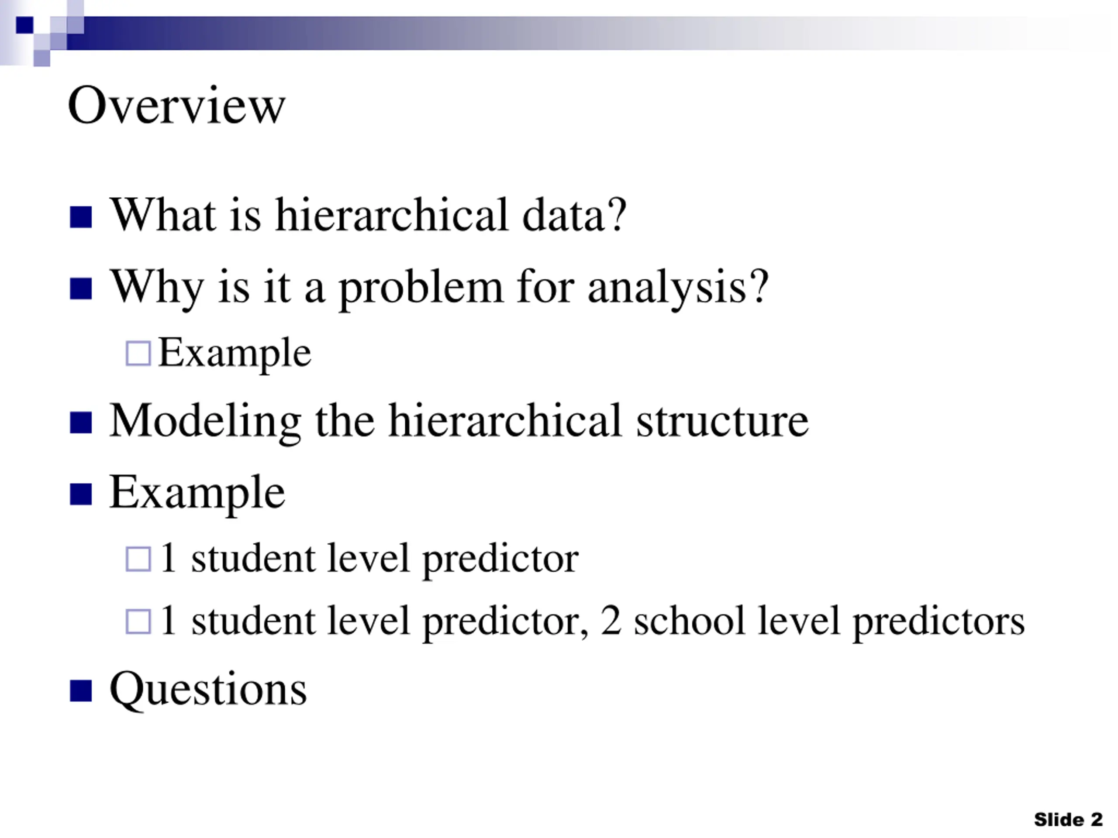Click the "Overview" slide title
The width and height of the screenshot is (1118, 838).
click(176, 105)
